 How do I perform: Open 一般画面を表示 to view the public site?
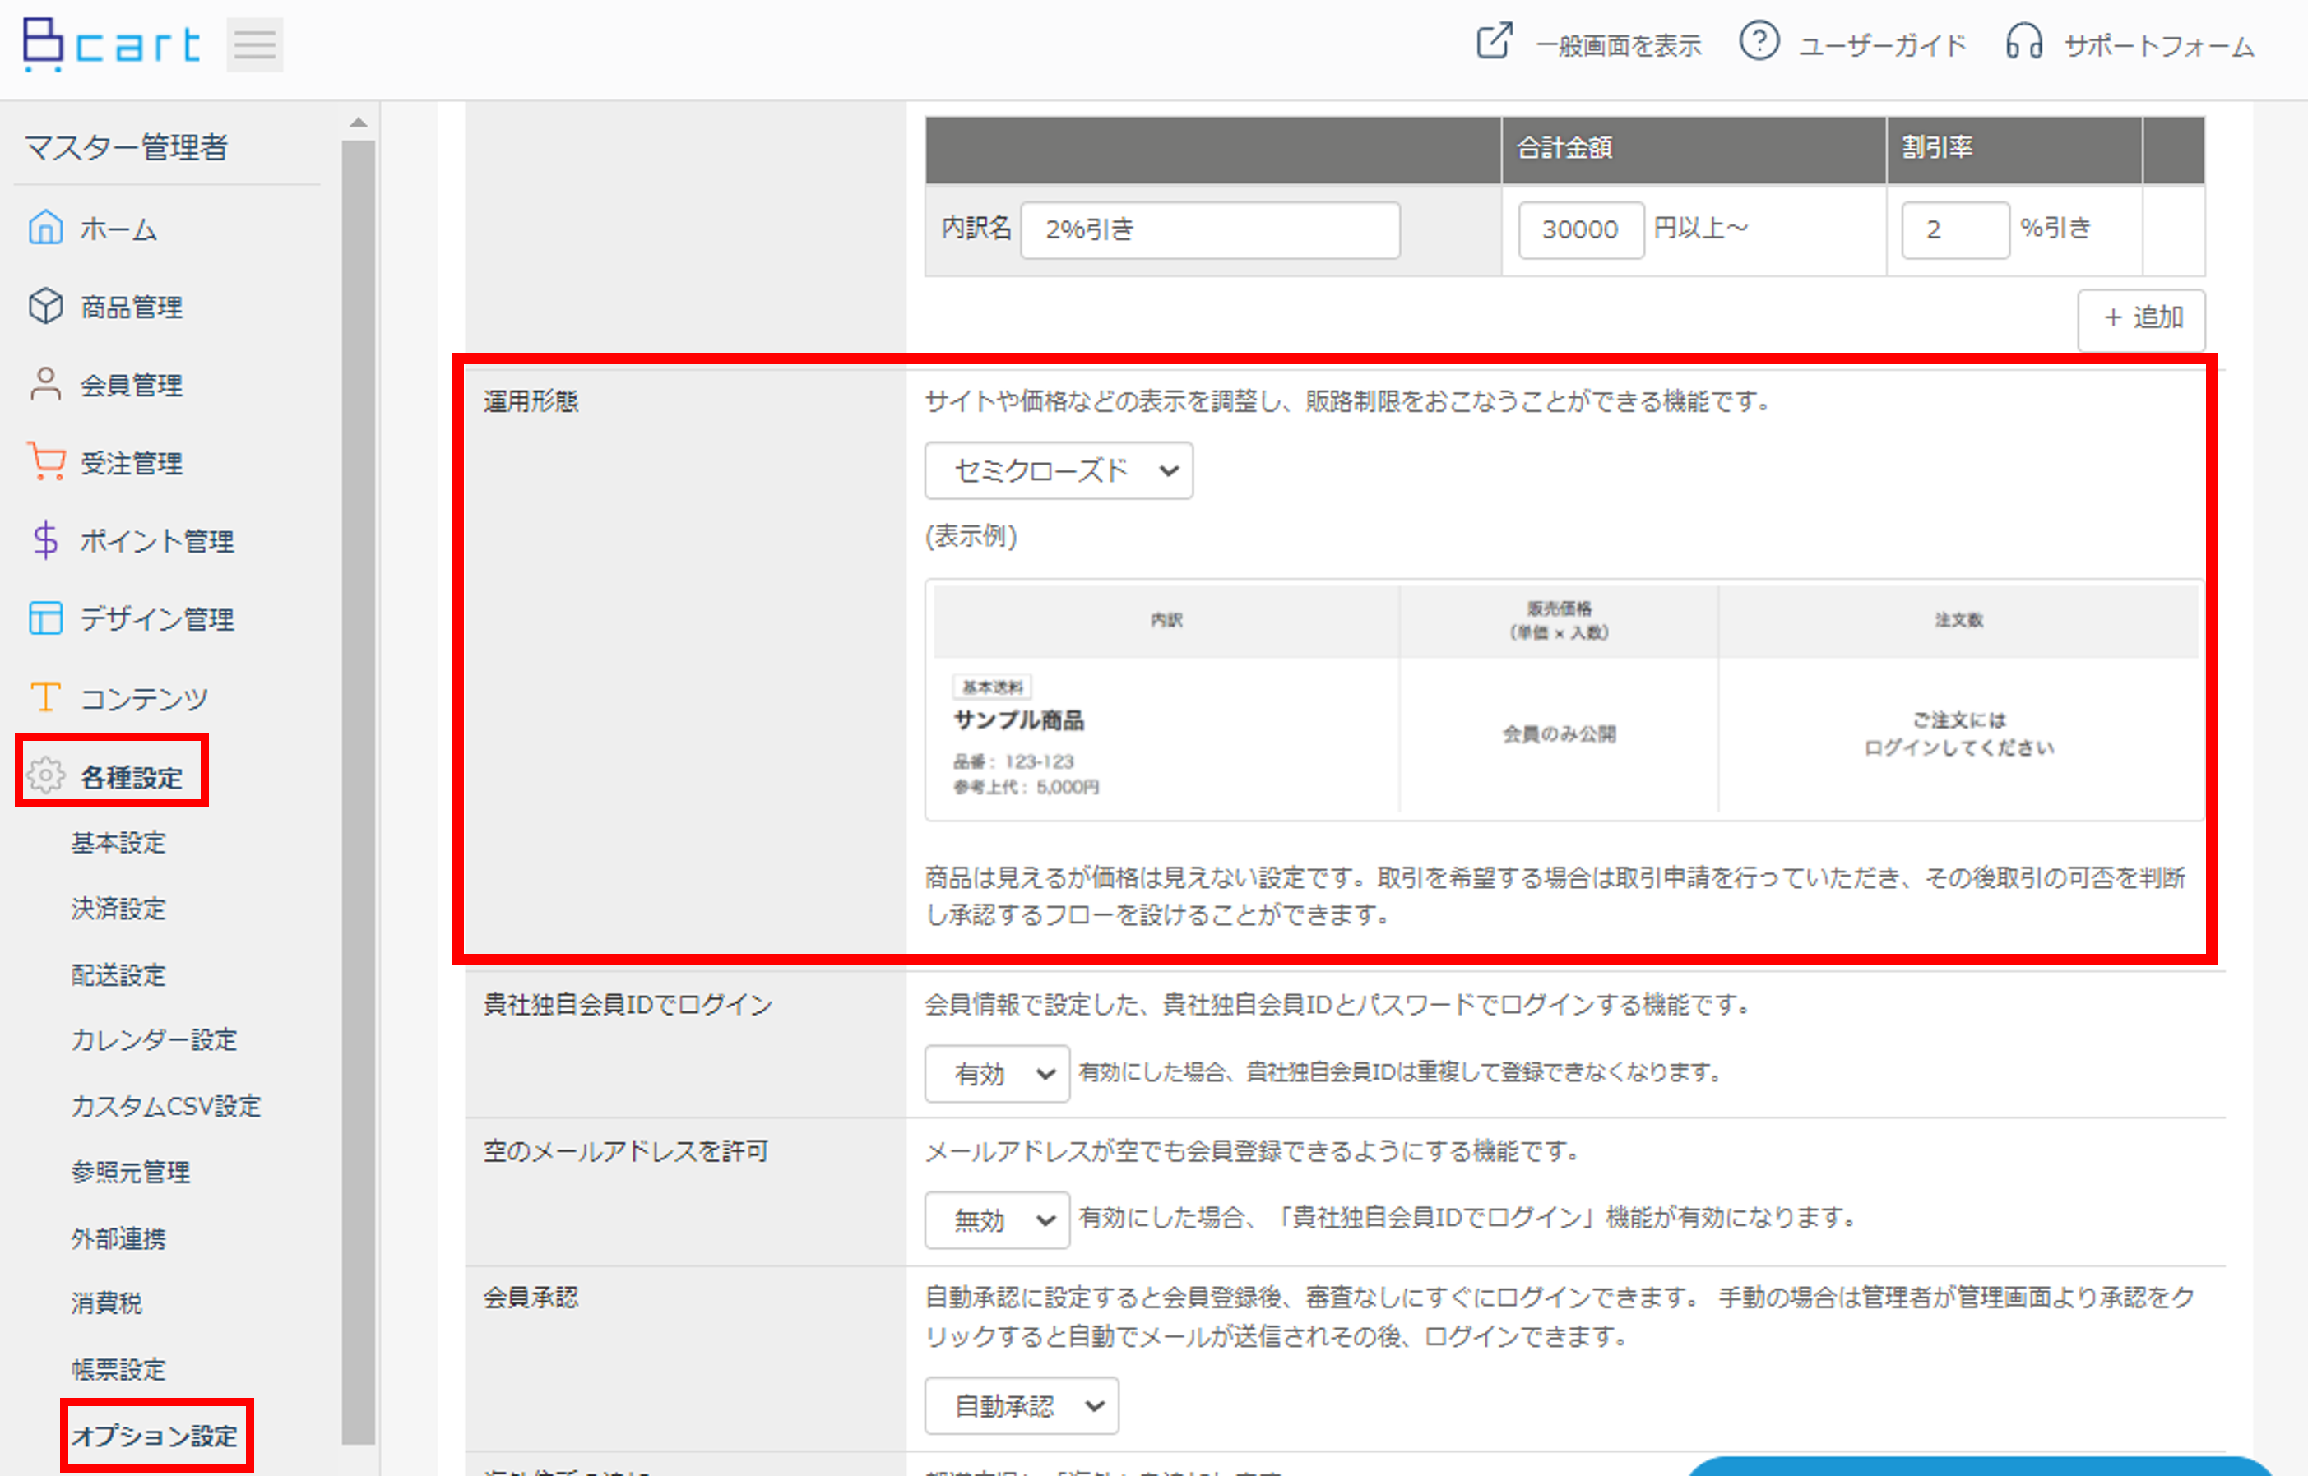point(1618,43)
